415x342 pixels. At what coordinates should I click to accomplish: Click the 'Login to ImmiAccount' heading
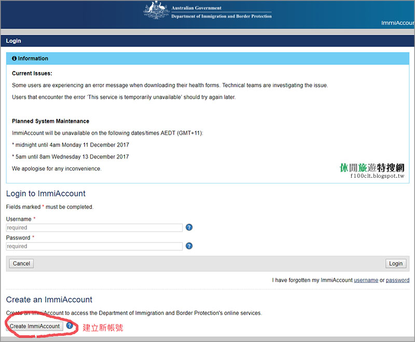(46, 193)
